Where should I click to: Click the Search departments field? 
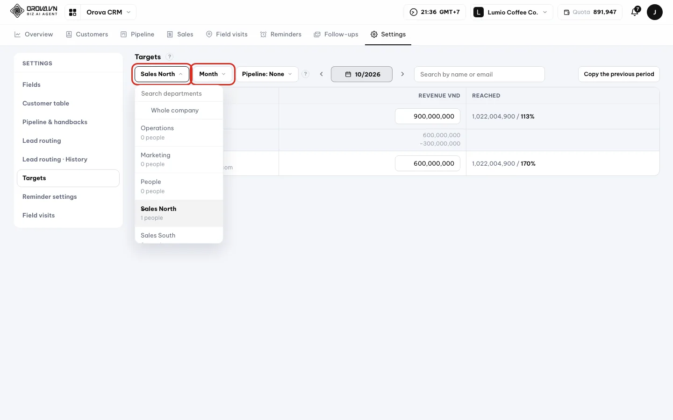(x=179, y=94)
